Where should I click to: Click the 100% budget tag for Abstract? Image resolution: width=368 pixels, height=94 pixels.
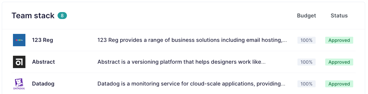307,62
